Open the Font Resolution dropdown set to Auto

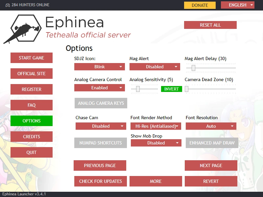[x=211, y=126]
